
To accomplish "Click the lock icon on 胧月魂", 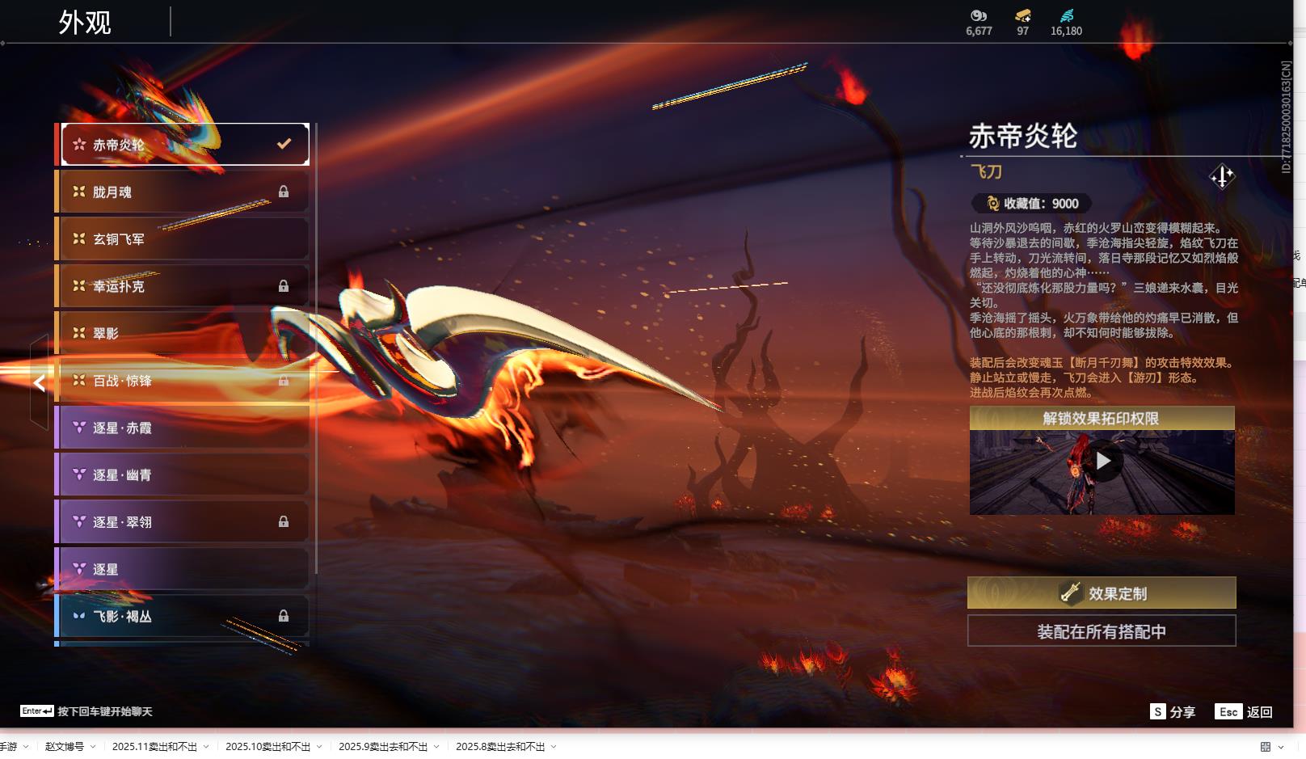I will click(284, 192).
